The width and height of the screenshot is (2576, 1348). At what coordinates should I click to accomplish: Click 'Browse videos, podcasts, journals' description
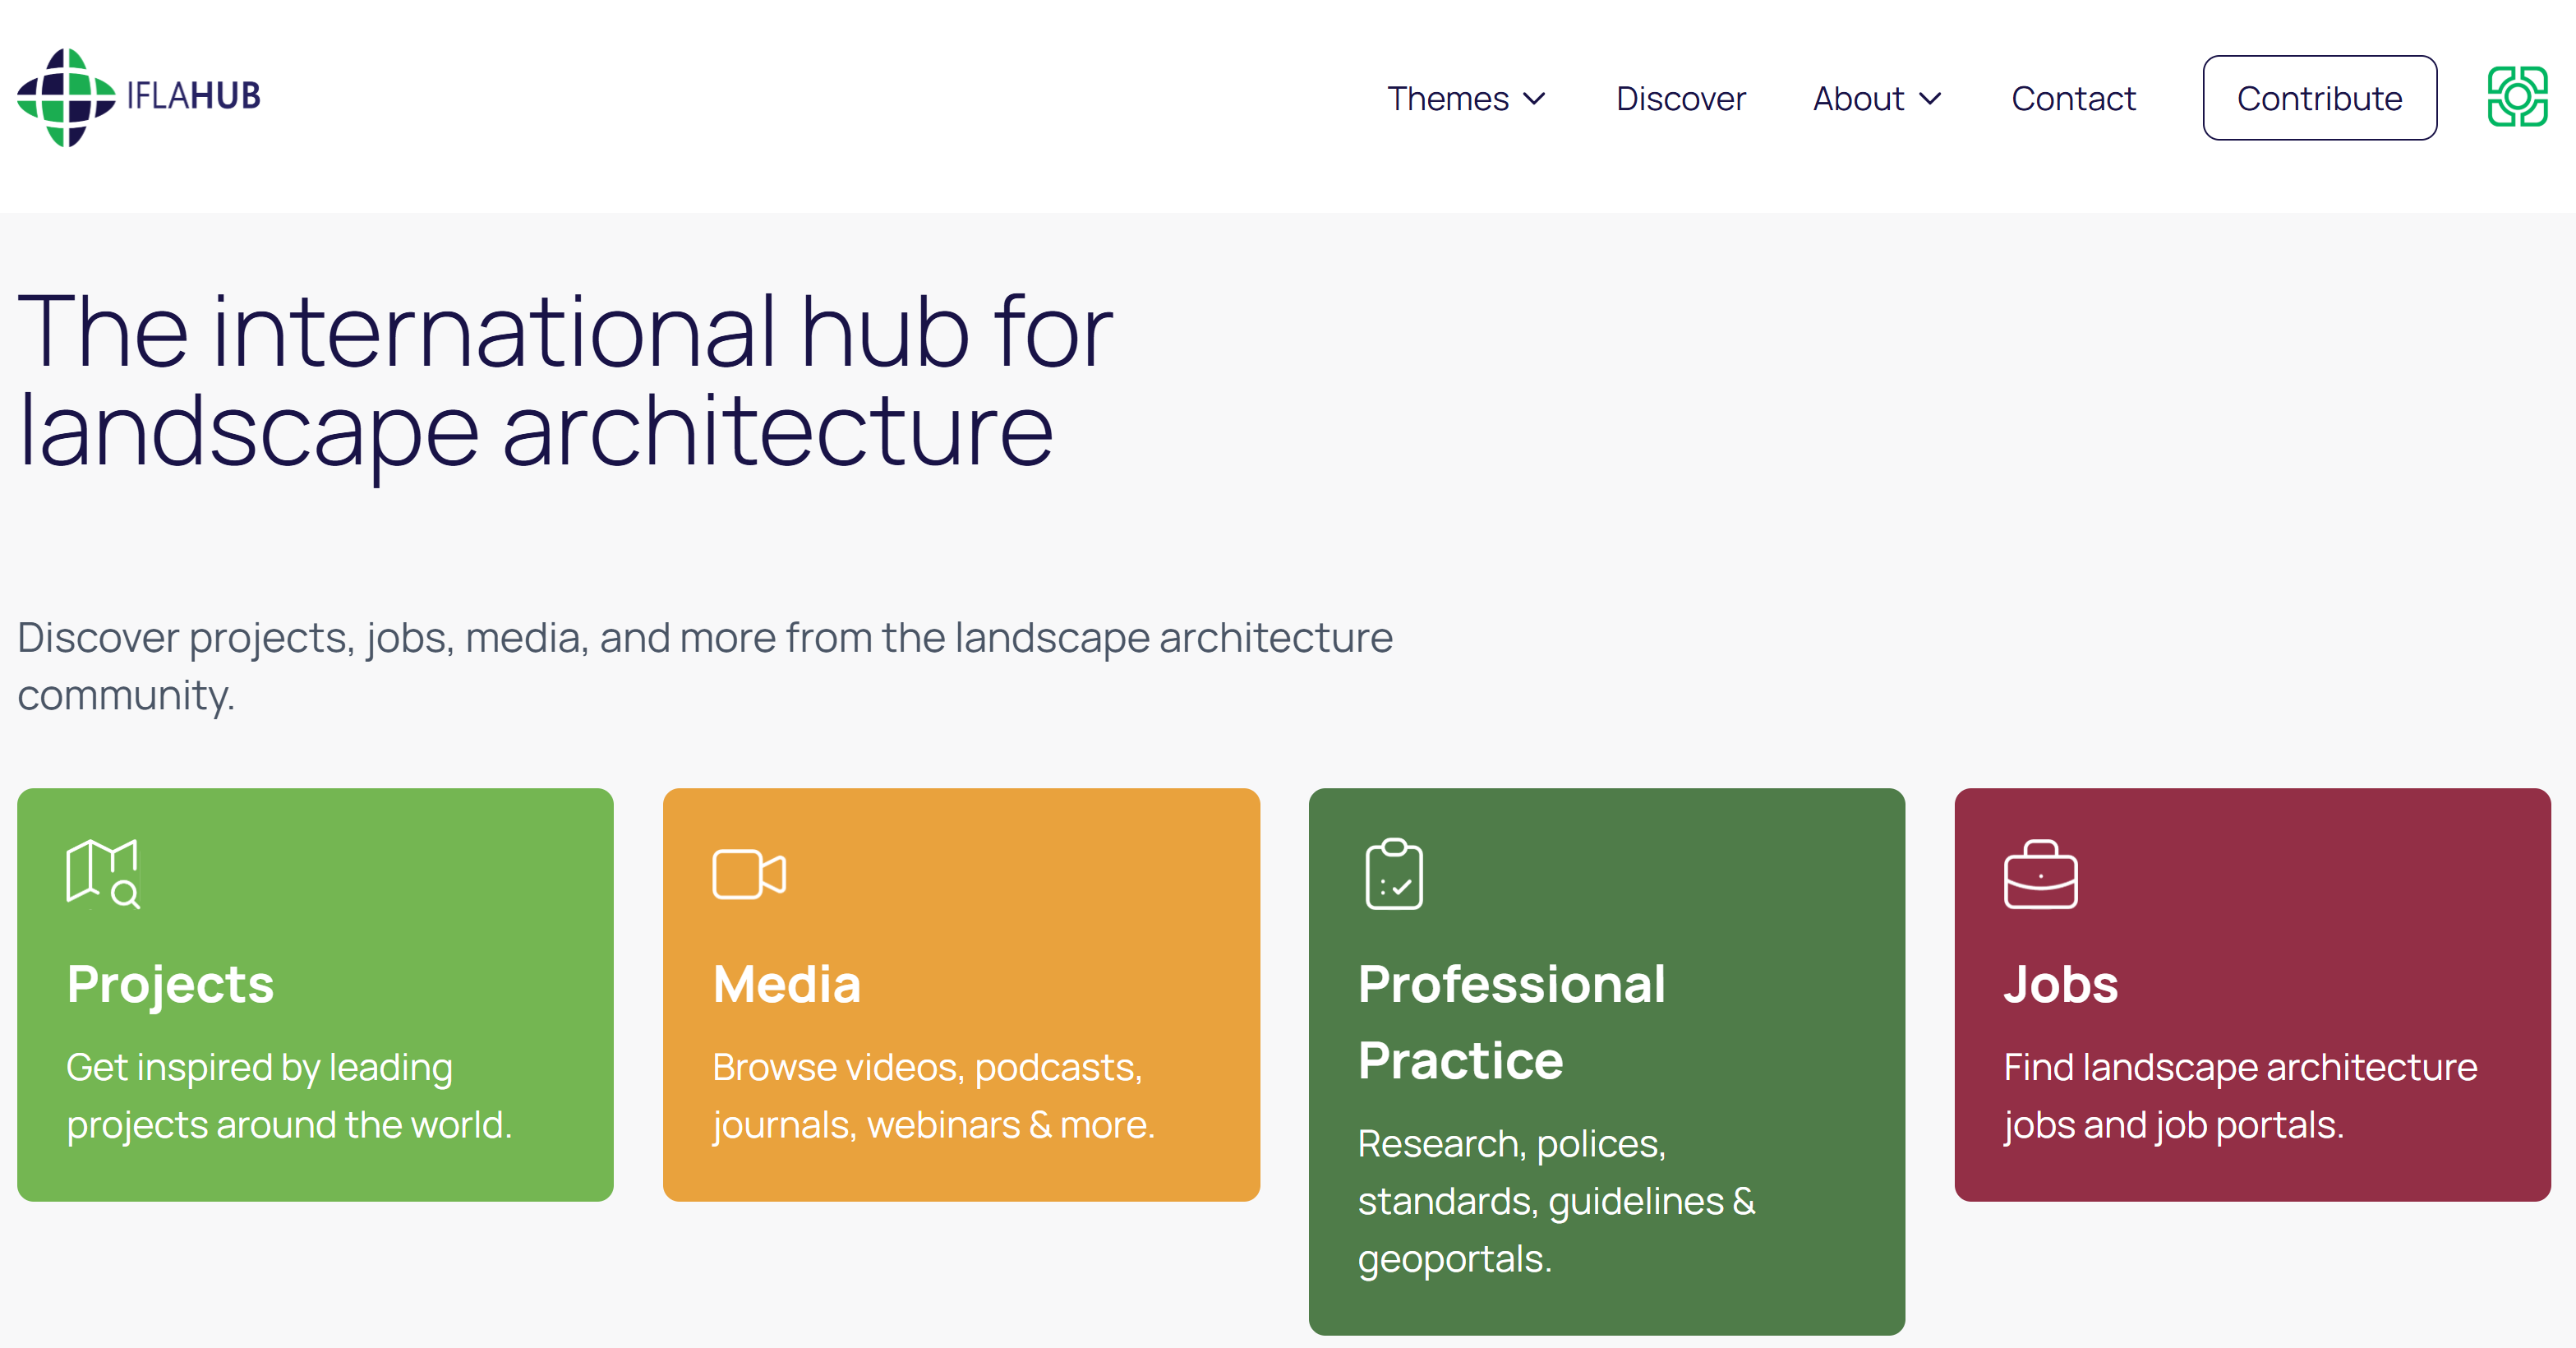click(934, 1096)
